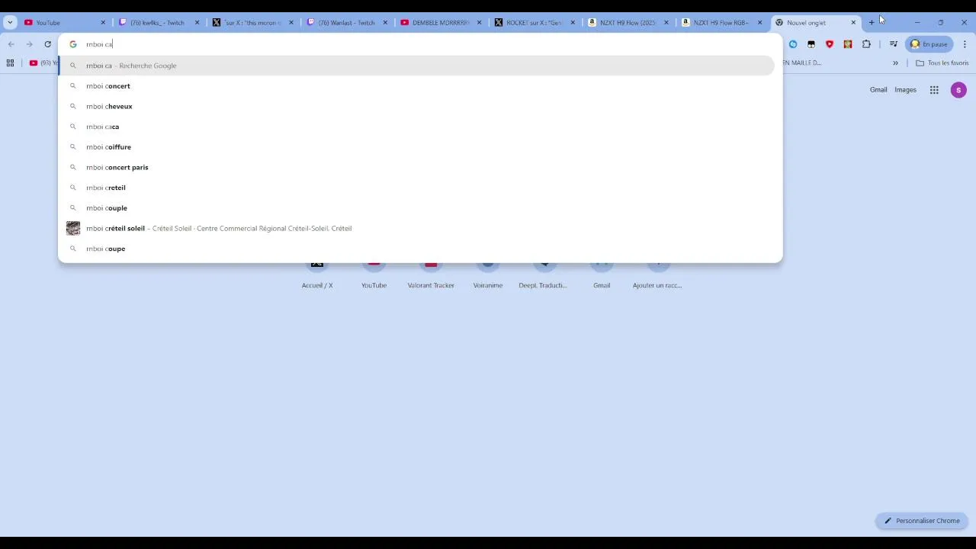The width and height of the screenshot is (976, 549).
Task: Close the Wanlast Twitch tab
Action: [385, 23]
